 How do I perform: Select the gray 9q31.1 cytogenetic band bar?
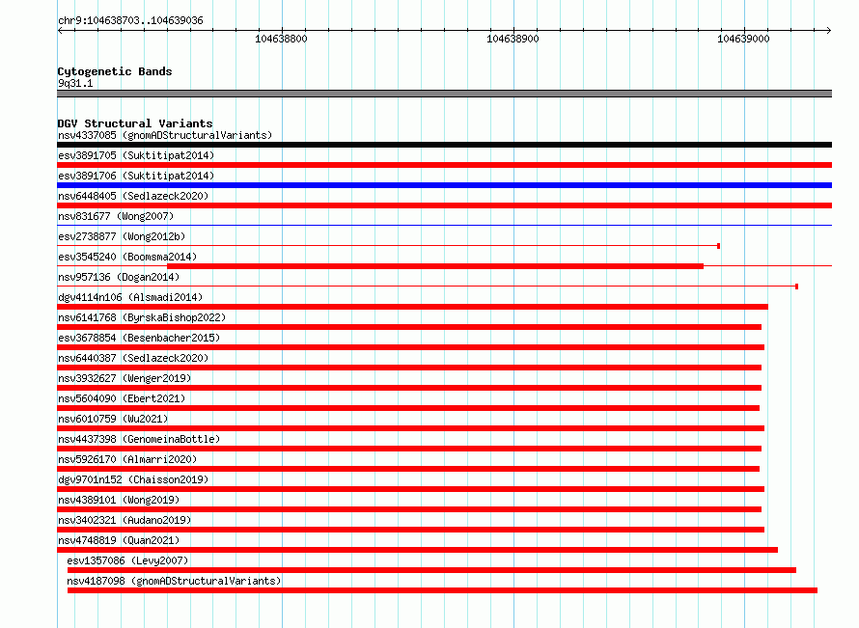point(444,94)
